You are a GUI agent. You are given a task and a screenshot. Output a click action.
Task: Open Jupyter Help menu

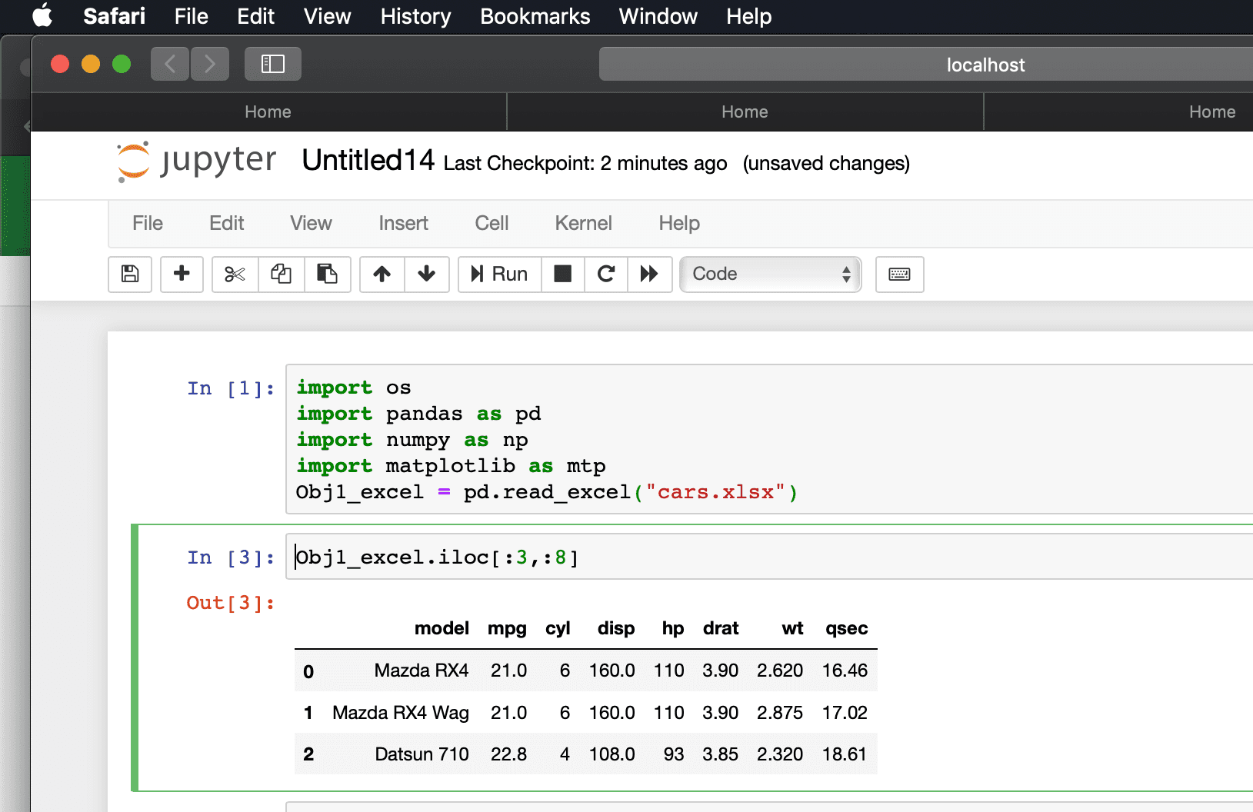pyautogui.click(x=679, y=223)
